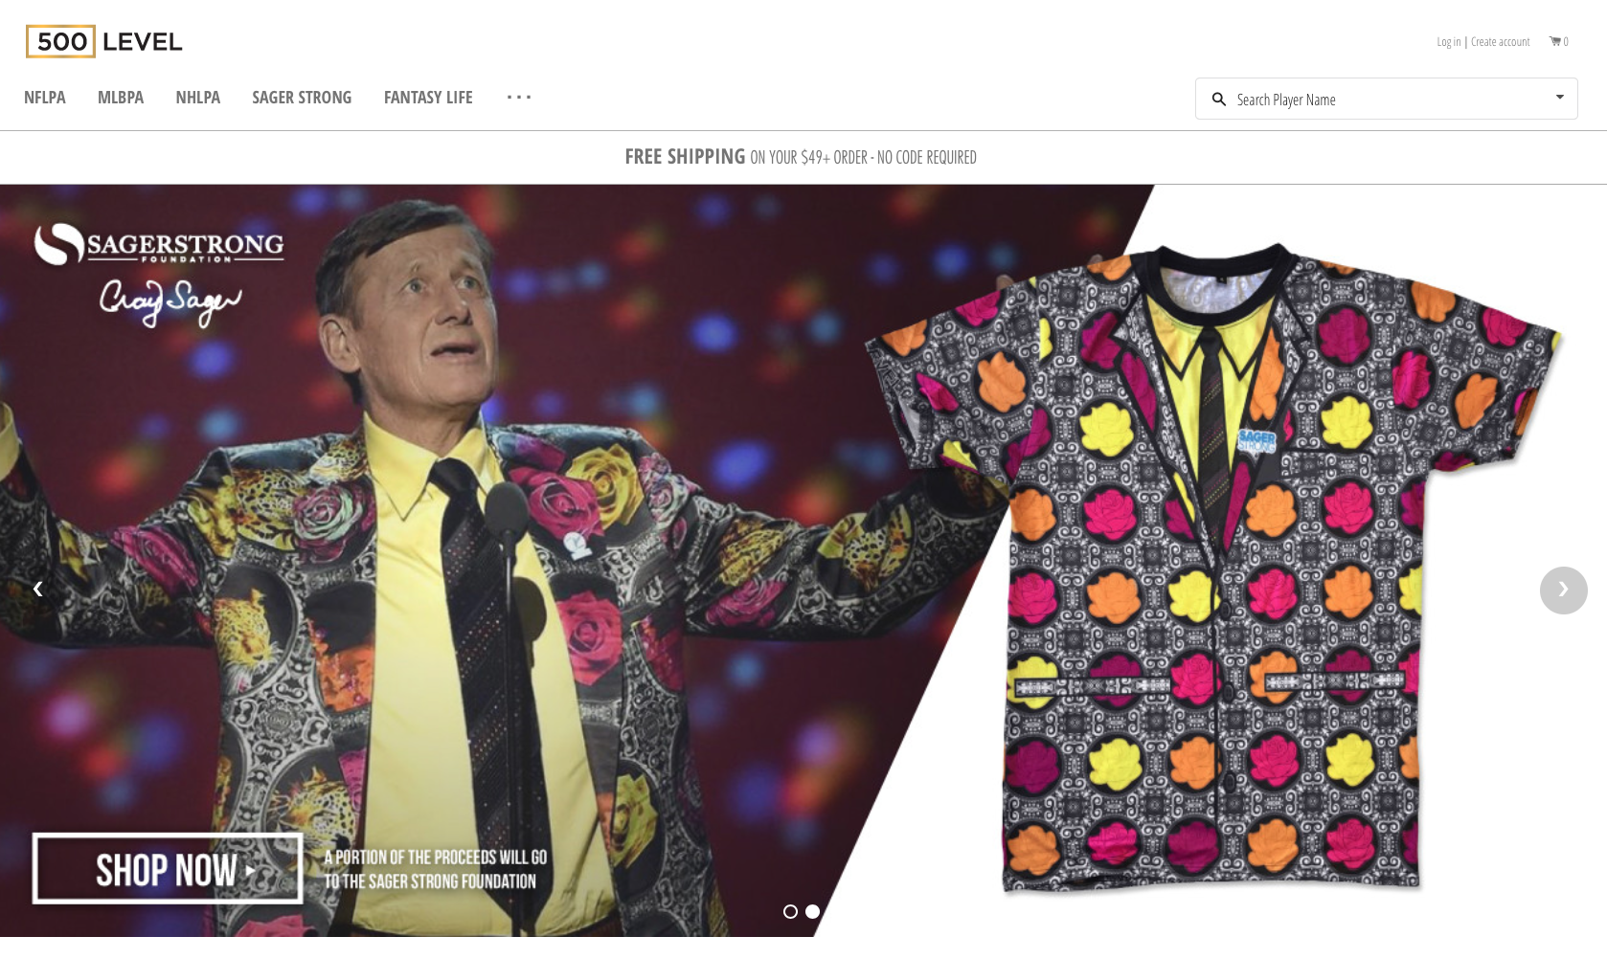Expand the player search dropdown arrow
1607x959 pixels.
pyautogui.click(x=1559, y=98)
